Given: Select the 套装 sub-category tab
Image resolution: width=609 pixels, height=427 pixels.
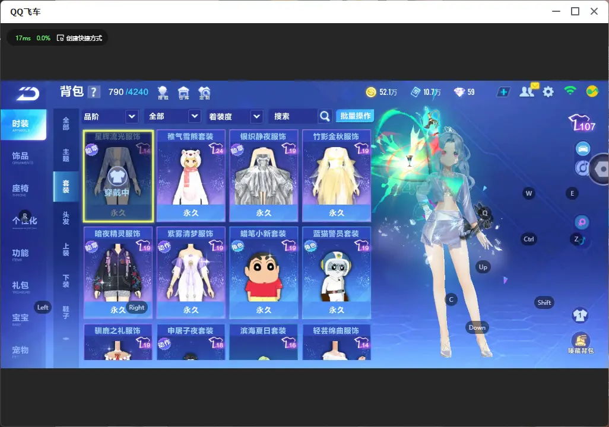Looking at the screenshot, I should pyautogui.click(x=66, y=186).
